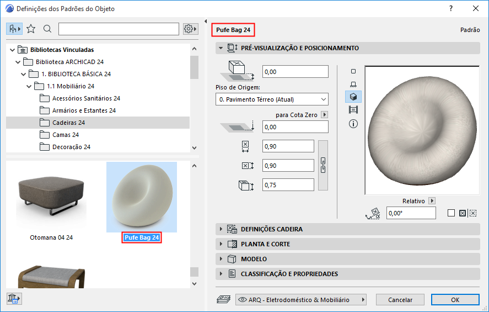The height and width of the screenshot is (312, 489).
Task: Select the preview picture film icon
Action: 353,110
